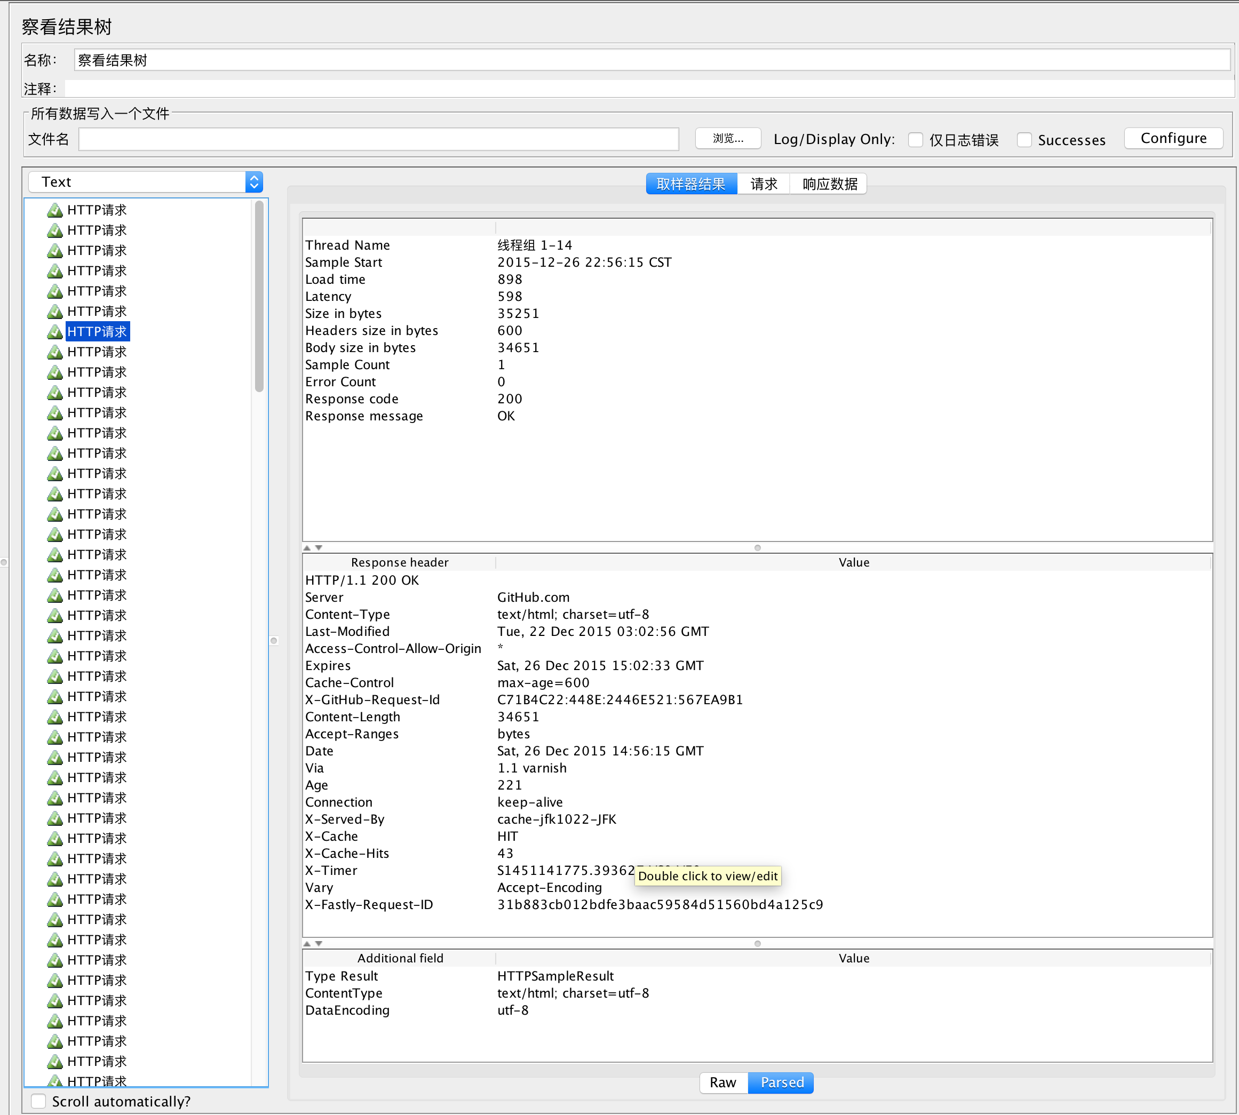1239x1115 pixels.
Task: Open the Text renderer dropdown
Action: coord(145,182)
